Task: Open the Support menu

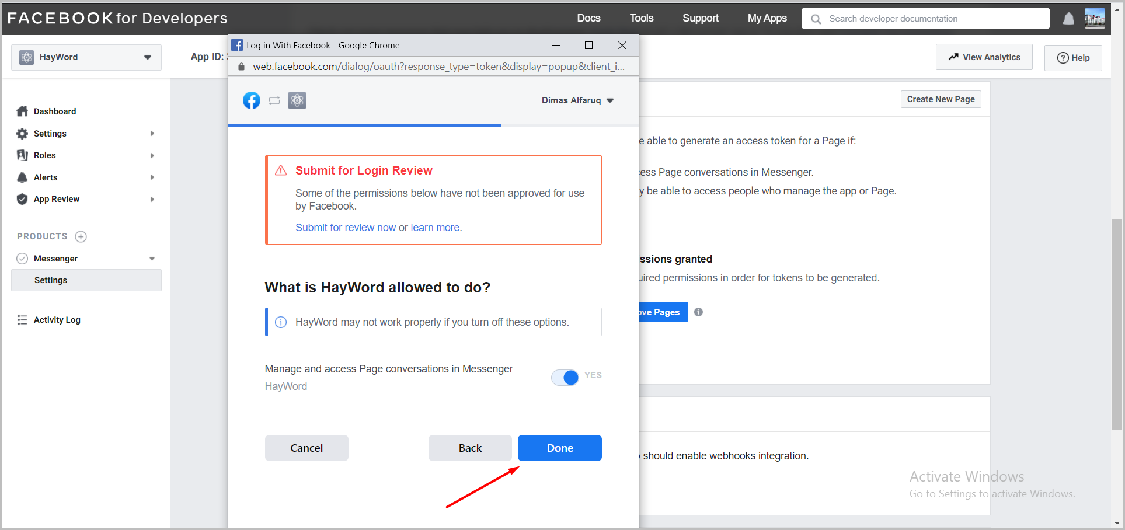Action: tap(701, 18)
